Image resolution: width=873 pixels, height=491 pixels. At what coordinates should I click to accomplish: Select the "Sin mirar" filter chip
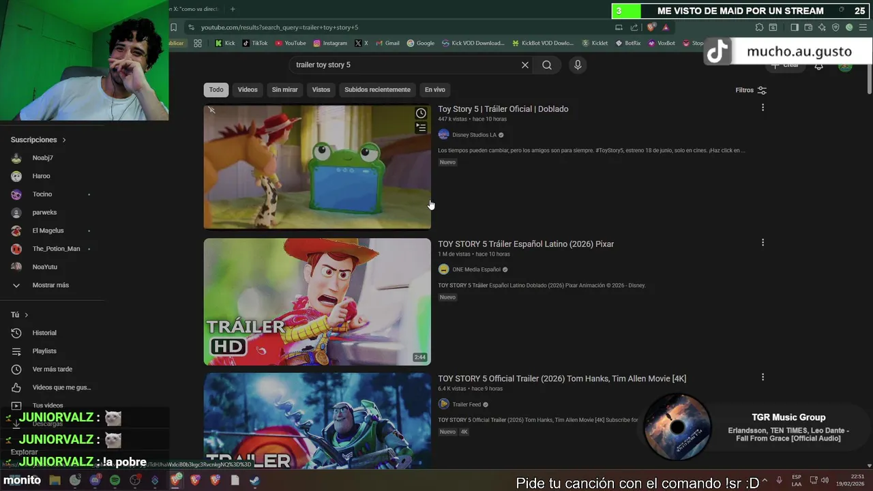pos(285,90)
